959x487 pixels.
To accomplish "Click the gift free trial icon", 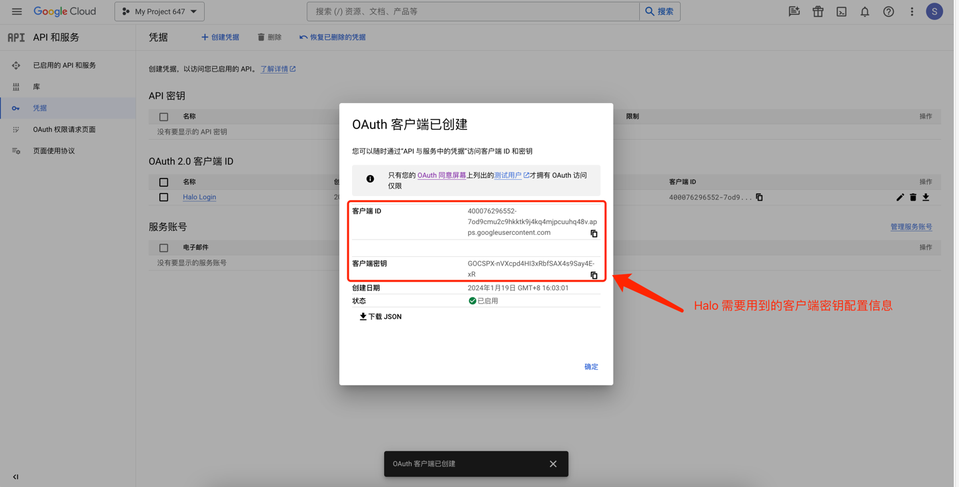I will pyautogui.click(x=818, y=11).
